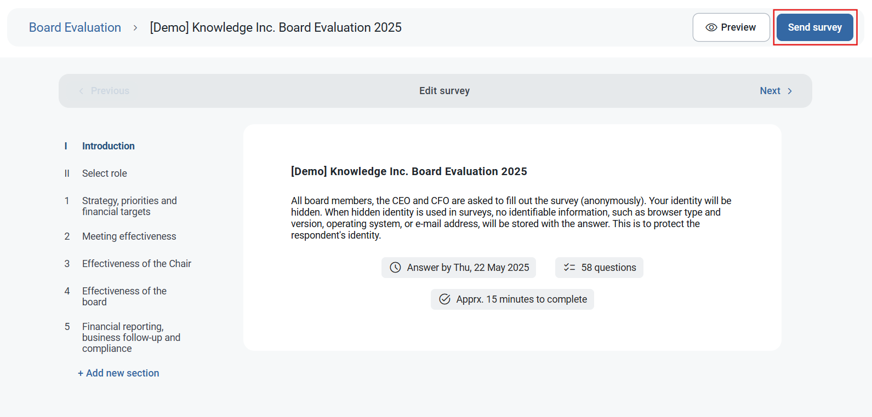Click the checklist icon beside 58 questions
The width and height of the screenshot is (872, 417).
tap(569, 268)
